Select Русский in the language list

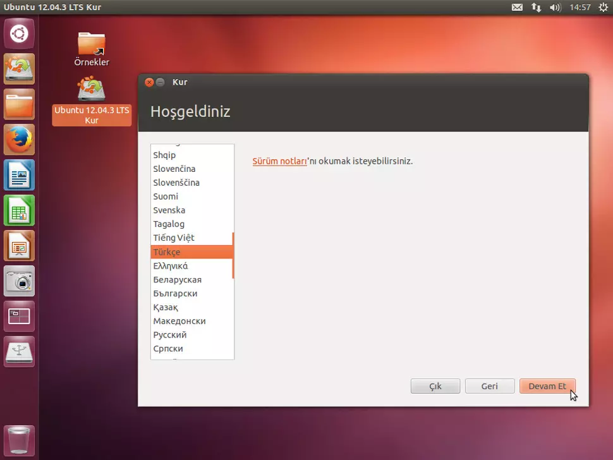[x=169, y=334]
